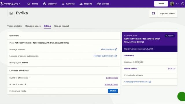The image size is (185, 104).
Task: Click the Manage users link in licenses
Action: pos(111,84)
